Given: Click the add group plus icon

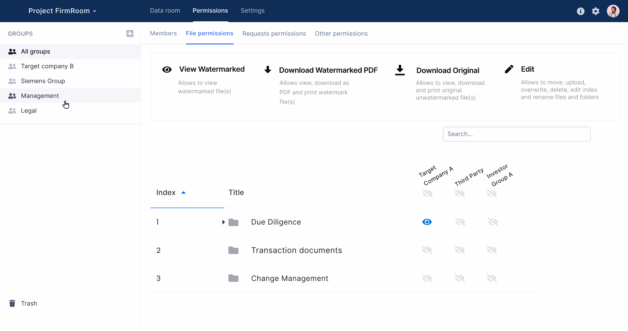Looking at the screenshot, I should [x=130, y=33].
